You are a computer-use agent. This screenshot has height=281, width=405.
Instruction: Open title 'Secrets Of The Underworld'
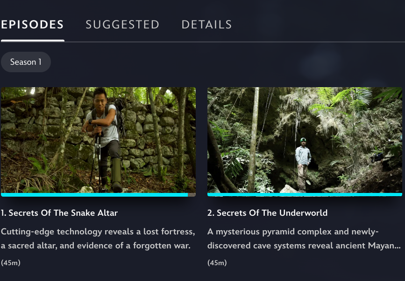[x=267, y=213]
